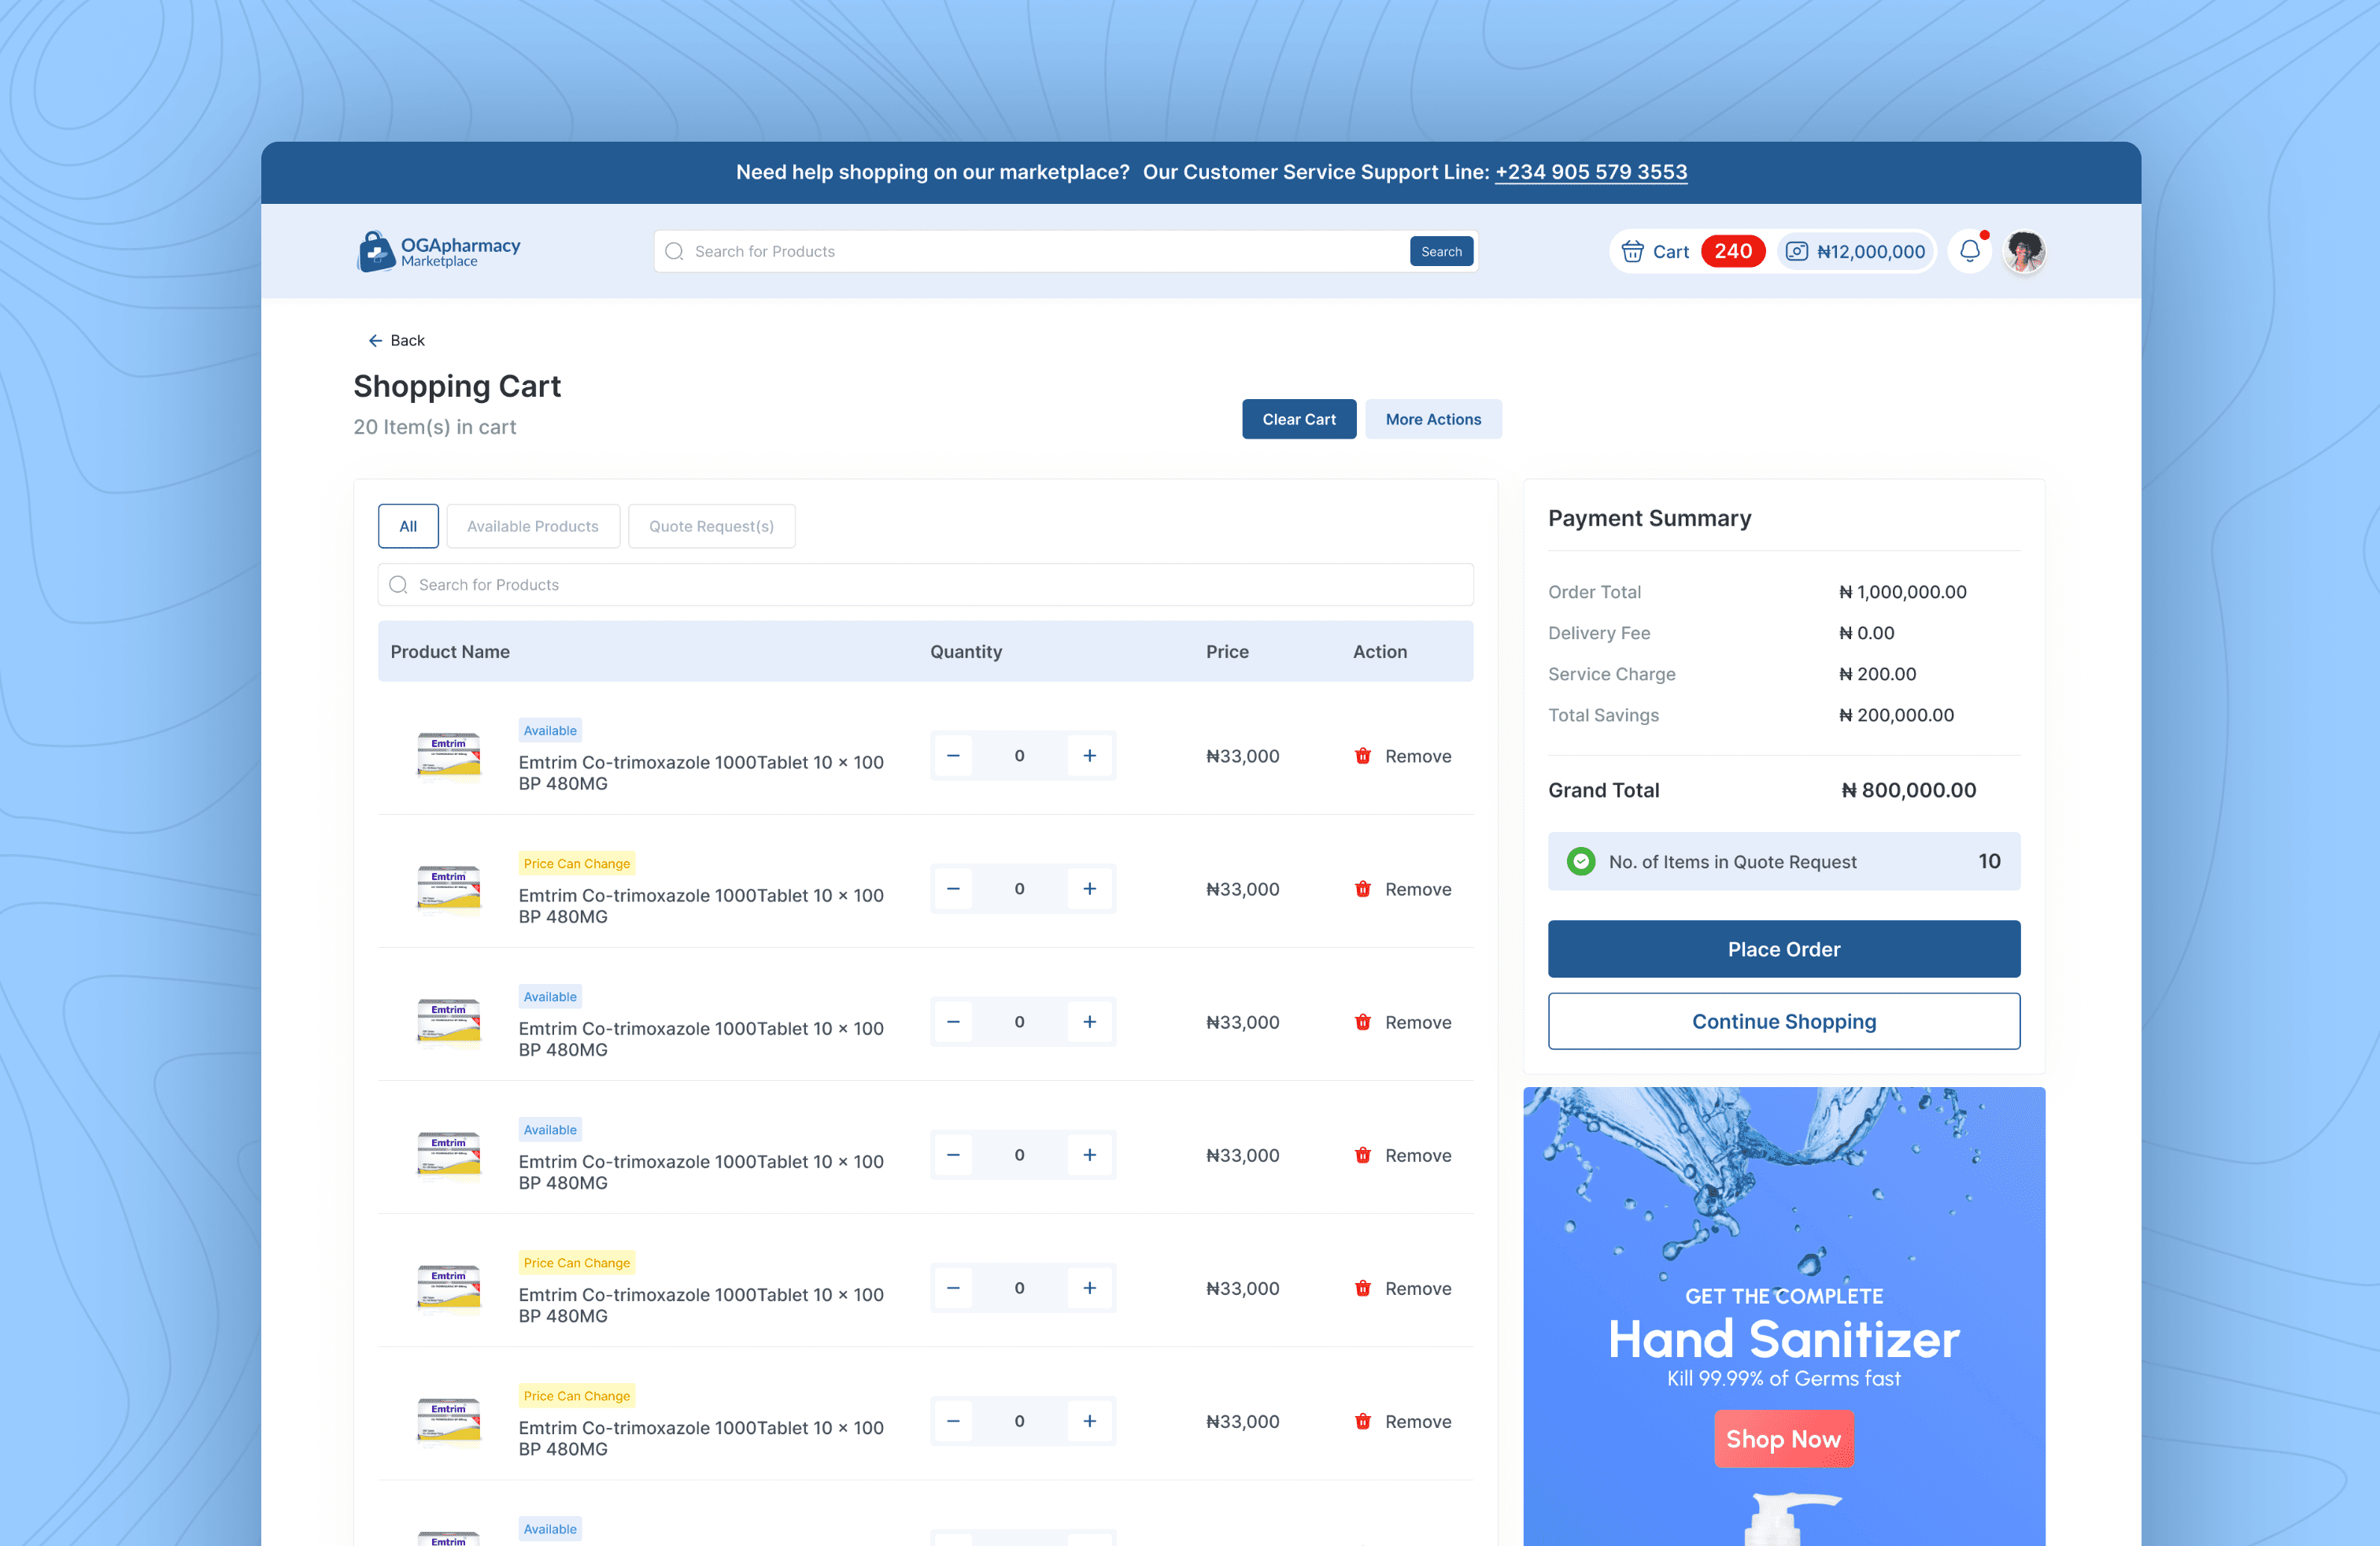Image resolution: width=2380 pixels, height=1546 pixels.
Task: Decrease quantity with minus in first cart row
Action: click(953, 755)
